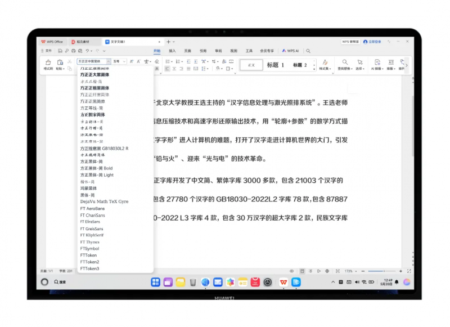Decrease font size with the A- icon

[x=138, y=61]
